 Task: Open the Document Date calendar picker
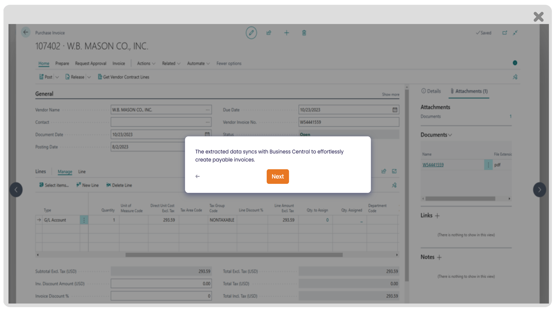tap(207, 135)
